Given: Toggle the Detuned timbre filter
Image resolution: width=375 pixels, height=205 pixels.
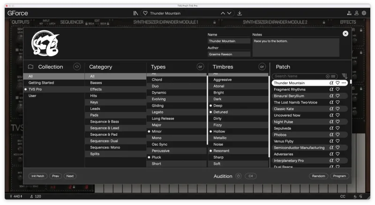Looking at the screenshot, I should (238, 112).
